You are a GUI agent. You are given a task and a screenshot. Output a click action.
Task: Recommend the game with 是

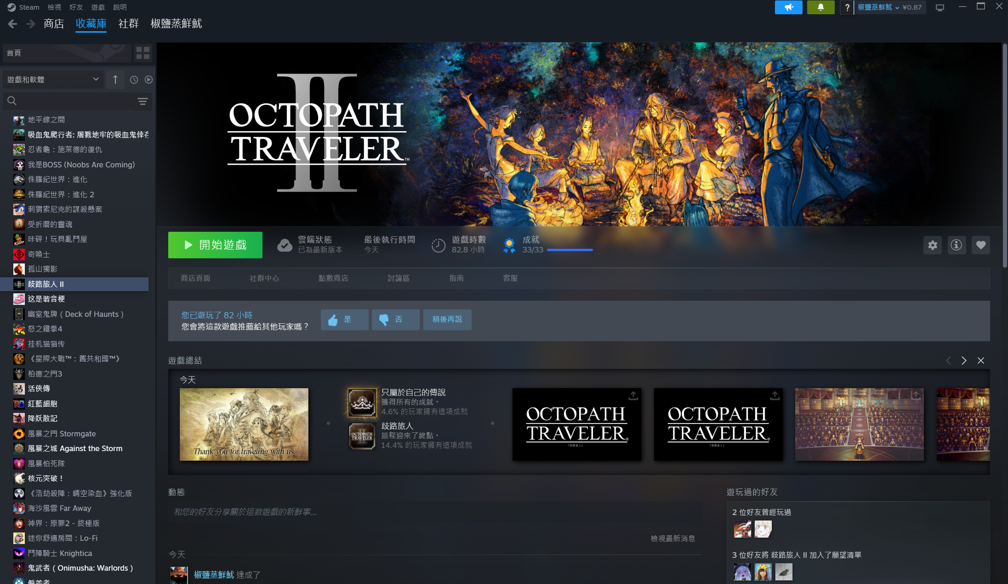coord(344,320)
